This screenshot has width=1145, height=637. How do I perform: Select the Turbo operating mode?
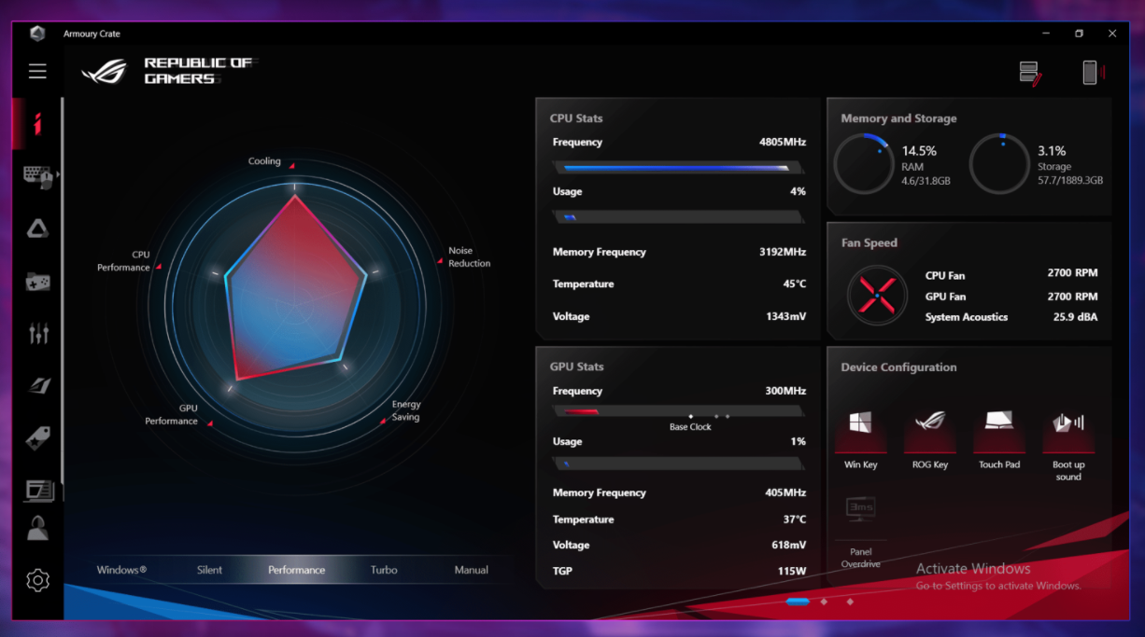(384, 570)
